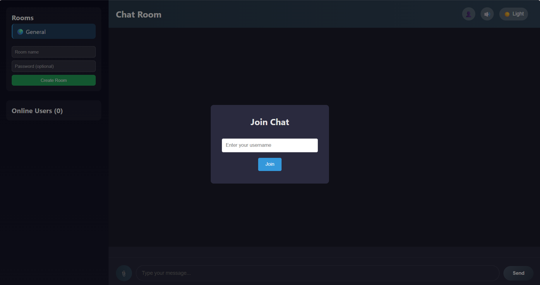Click the Online Users (0) heading
The image size is (540, 285).
(37, 111)
